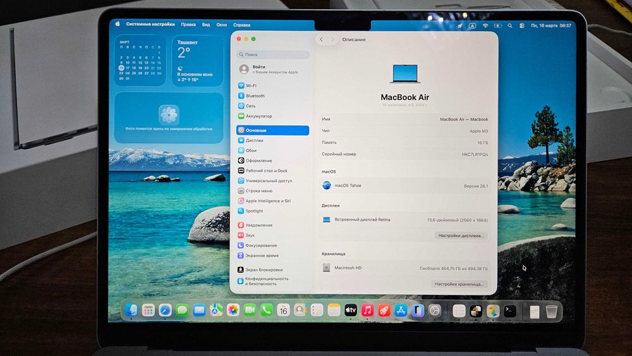Click the Поиск search field

[273, 54]
